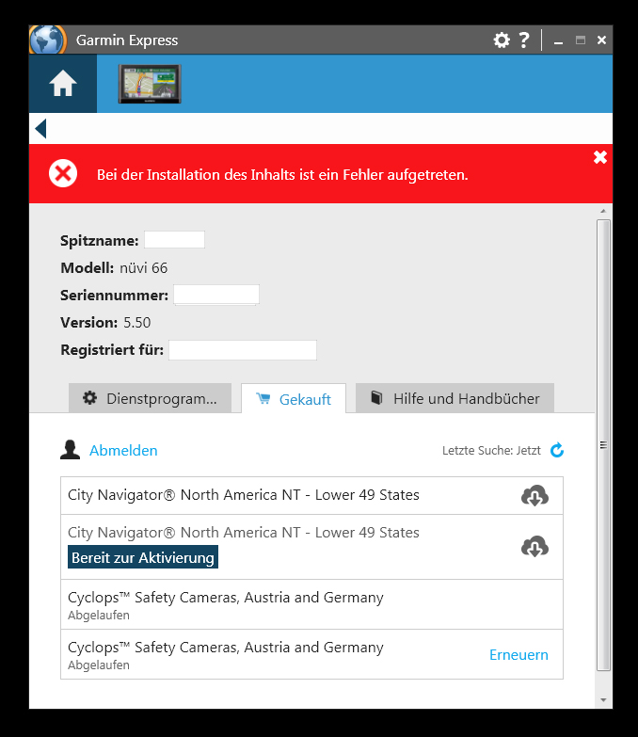Image resolution: width=638 pixels, height=737 pixels.
Task: Download first City Navigator Lower 49 States
Action: (x=534, y=495)
